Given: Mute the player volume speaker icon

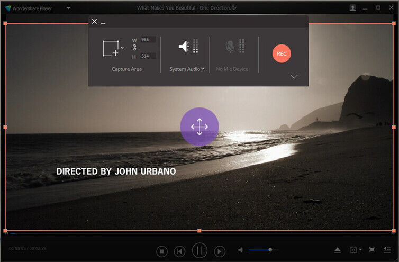Looking at the screenshot, I should [x=240, y=250].
